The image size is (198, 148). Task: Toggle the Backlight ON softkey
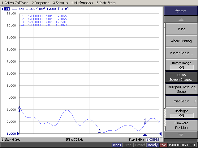pos(181,113)
